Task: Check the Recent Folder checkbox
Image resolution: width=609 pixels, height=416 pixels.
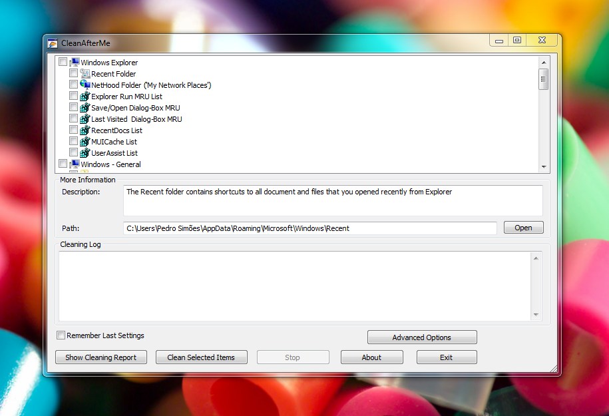Action: point(73,73)
